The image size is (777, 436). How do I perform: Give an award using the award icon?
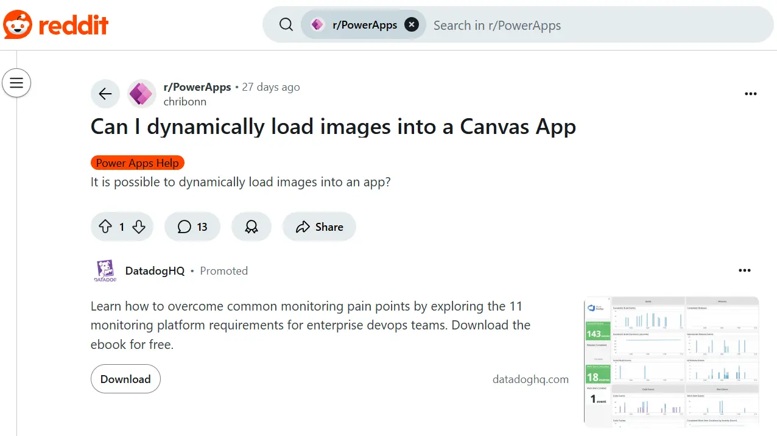click(251, 226)
